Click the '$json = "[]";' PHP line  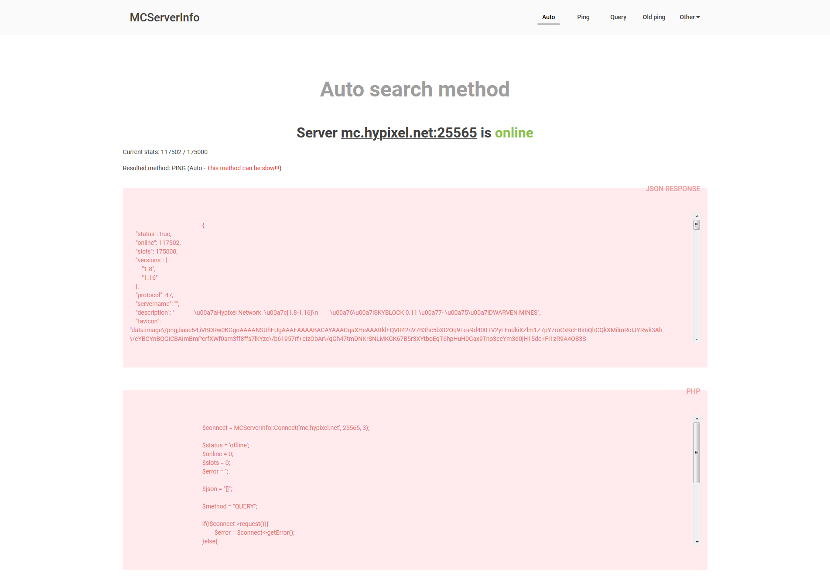(217, 489)
